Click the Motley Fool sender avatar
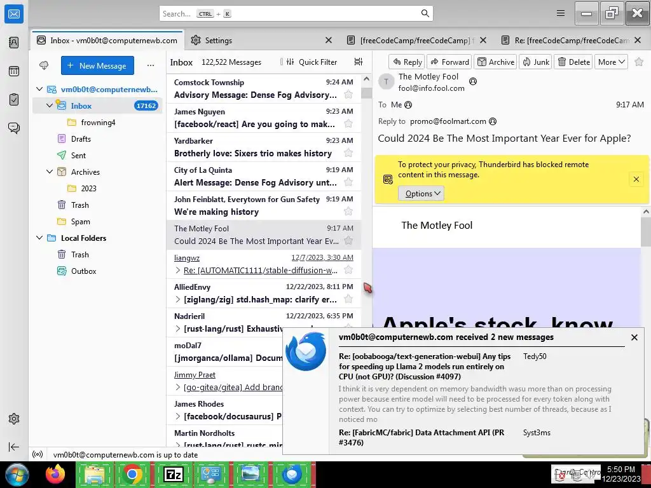Viewport: 651px width, 488px height. [386, 82]
